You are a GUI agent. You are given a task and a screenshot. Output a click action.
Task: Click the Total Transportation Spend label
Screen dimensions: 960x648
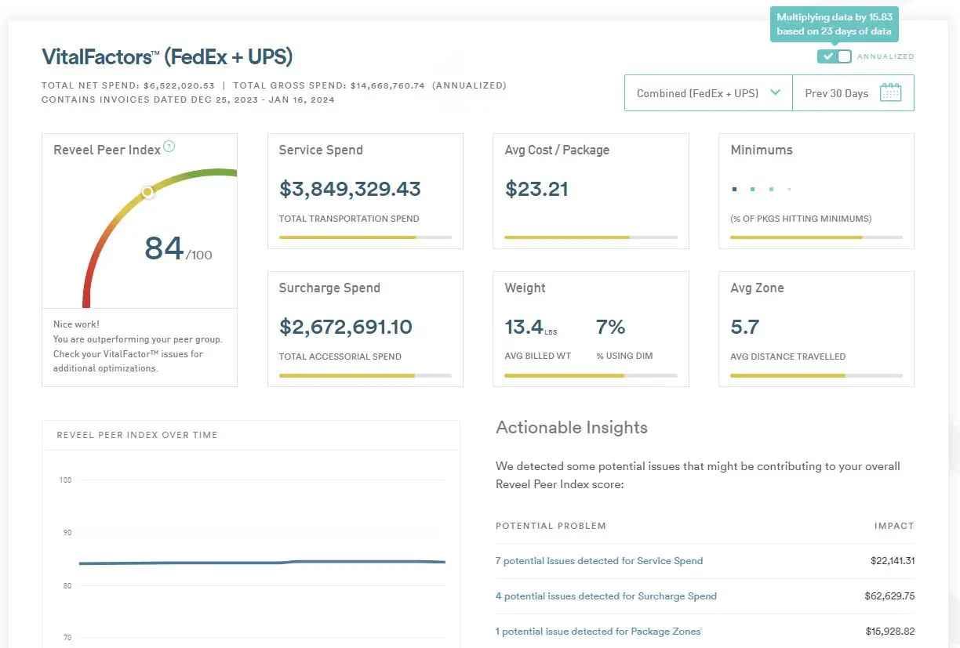click(x=349, y=219)
